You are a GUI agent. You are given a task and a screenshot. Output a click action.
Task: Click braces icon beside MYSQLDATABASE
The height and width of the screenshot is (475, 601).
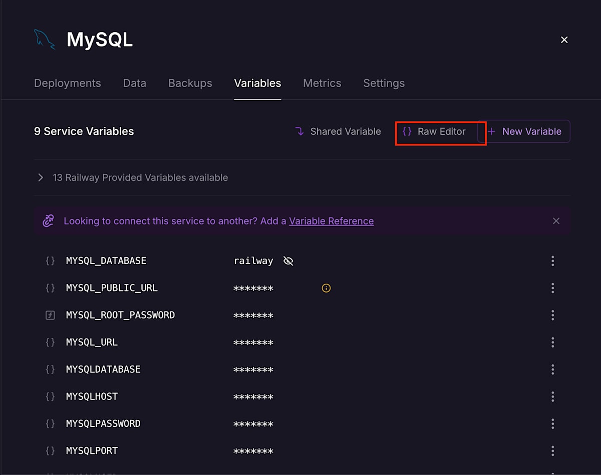click(50, 369)
